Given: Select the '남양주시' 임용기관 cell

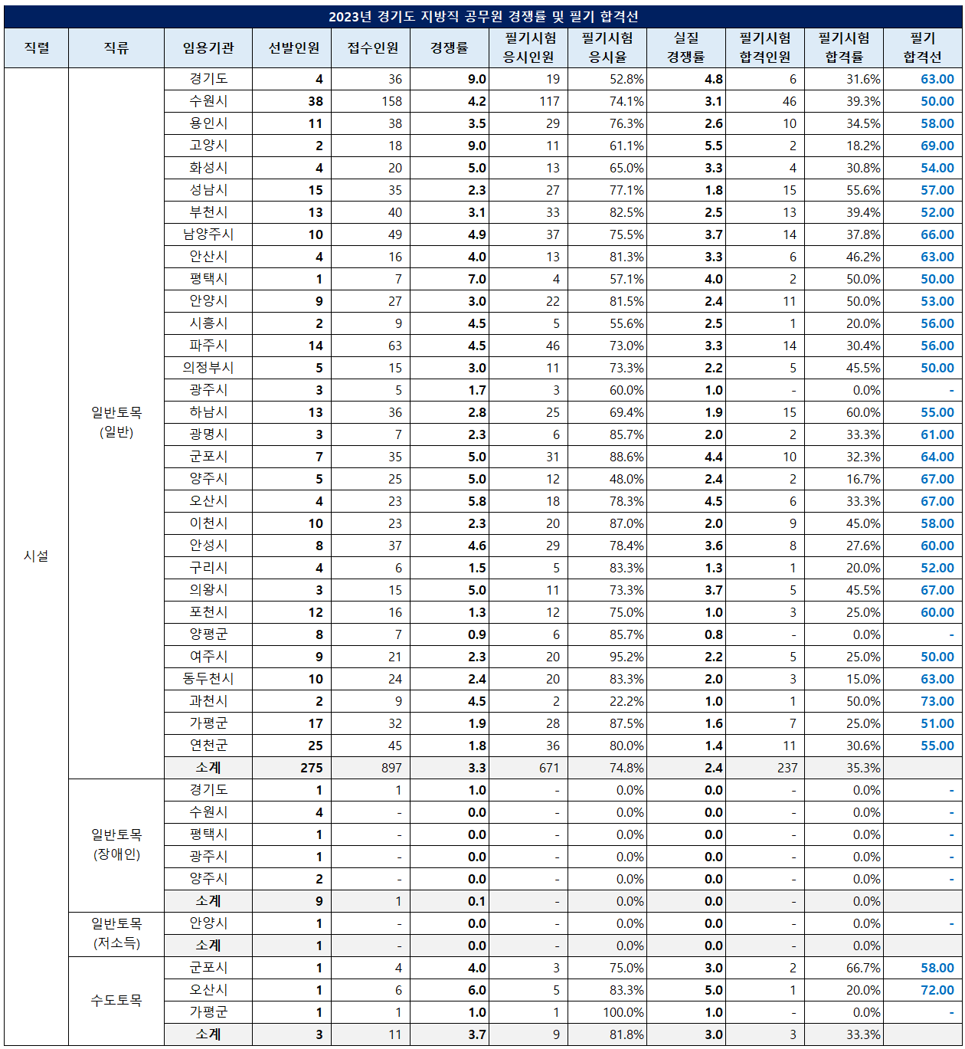Looking at the screenshot, I should tap(208, 234).
